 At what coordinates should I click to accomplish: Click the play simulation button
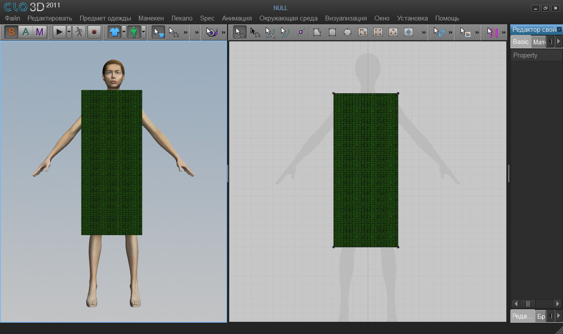pos(59,32)
